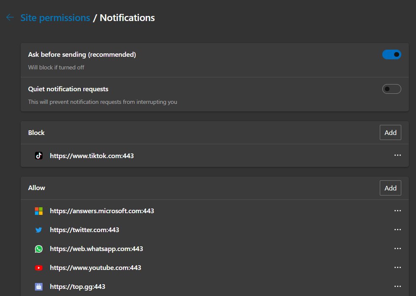The image size is (416, 296).
Task: Select https://top.gg:443 entry
Action: [77, 287]
